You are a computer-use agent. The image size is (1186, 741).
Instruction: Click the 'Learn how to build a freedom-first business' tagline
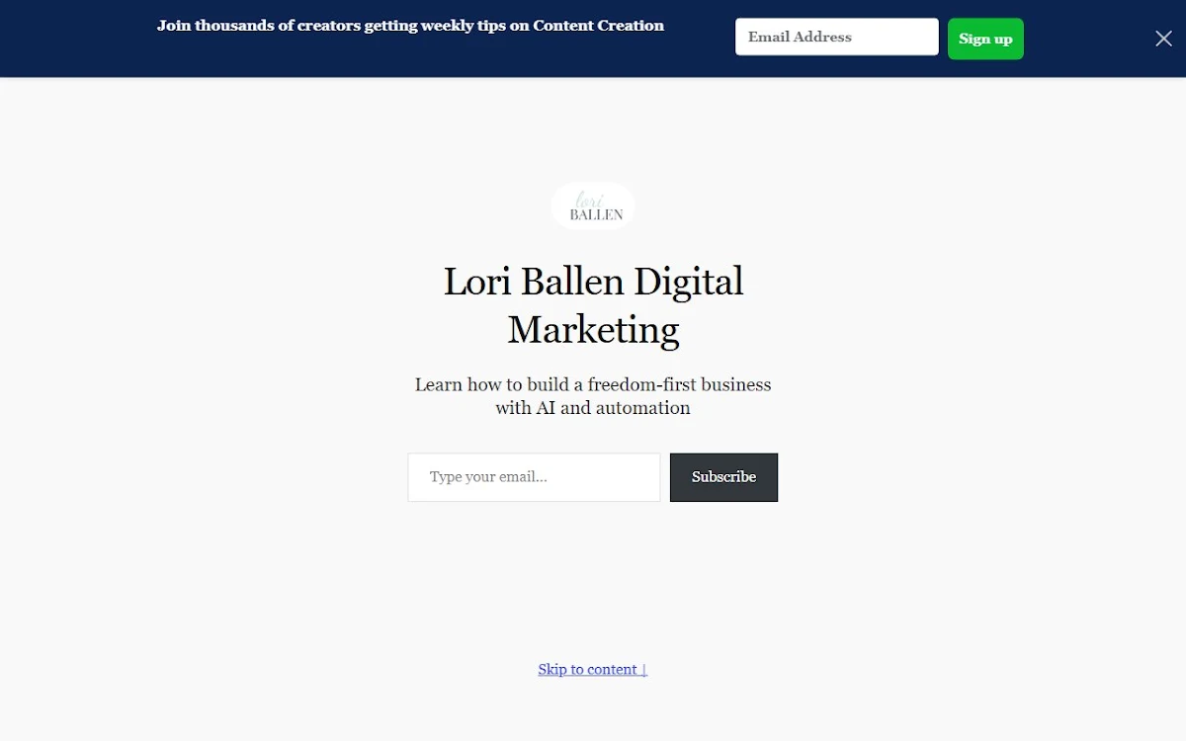tap(593, 396)
